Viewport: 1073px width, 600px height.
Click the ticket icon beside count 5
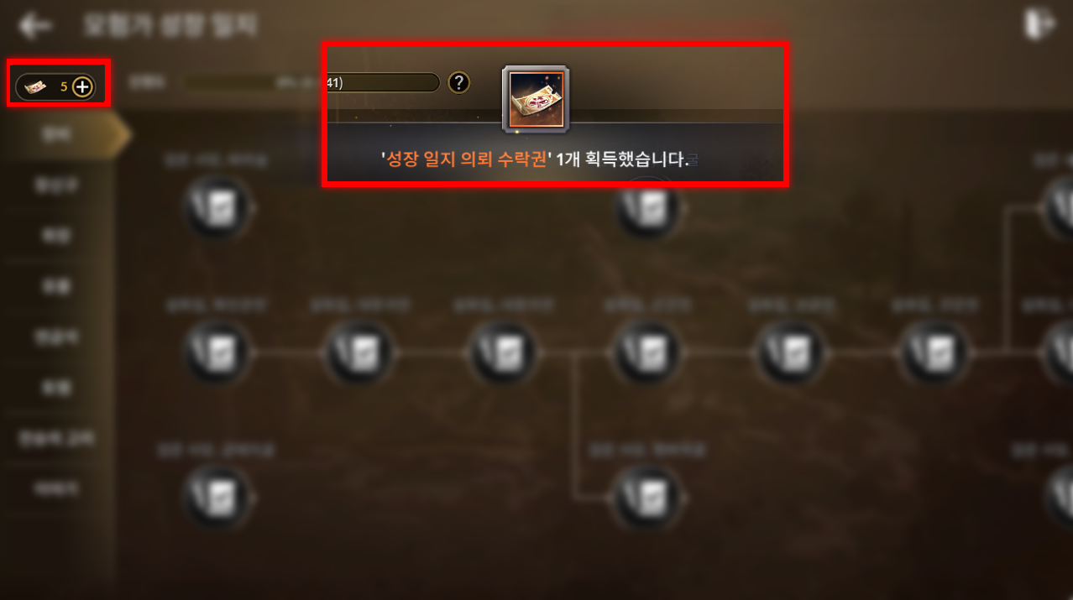click(37, 86)
